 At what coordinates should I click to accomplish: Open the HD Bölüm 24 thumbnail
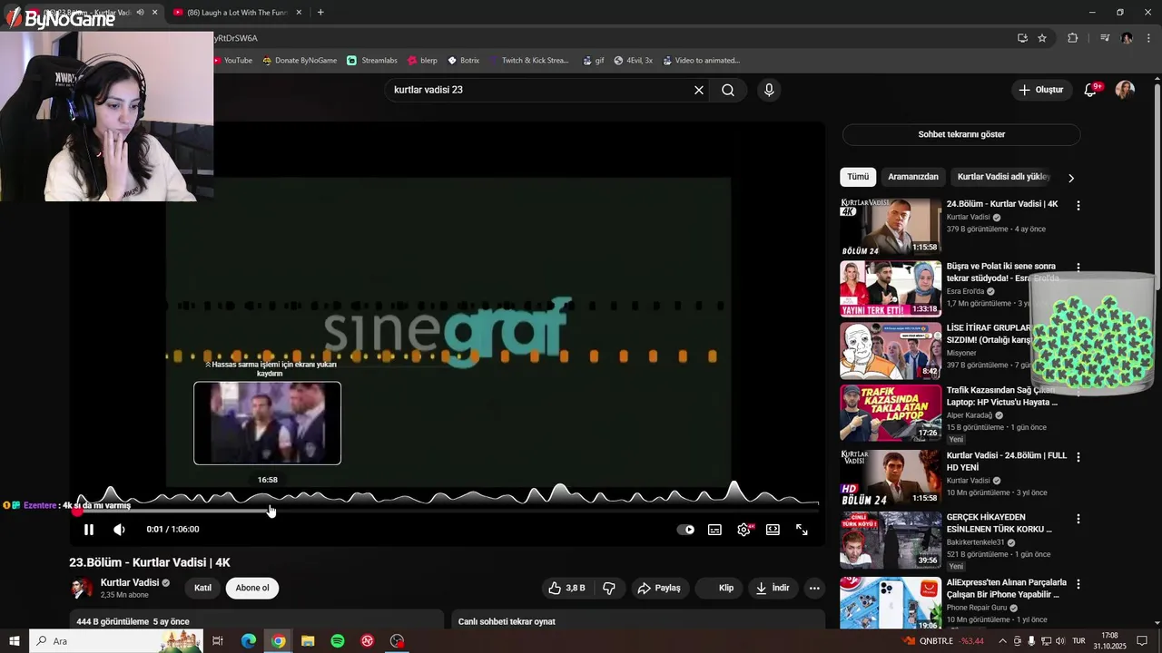(891, 478)
